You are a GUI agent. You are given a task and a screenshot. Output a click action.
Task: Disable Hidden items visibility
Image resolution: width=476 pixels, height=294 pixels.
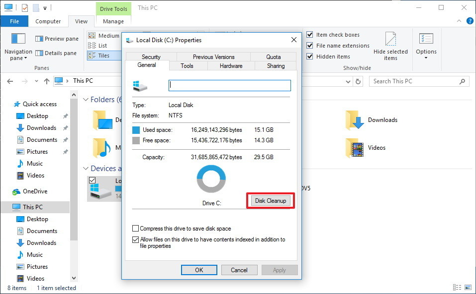click(x=309, y=56)
